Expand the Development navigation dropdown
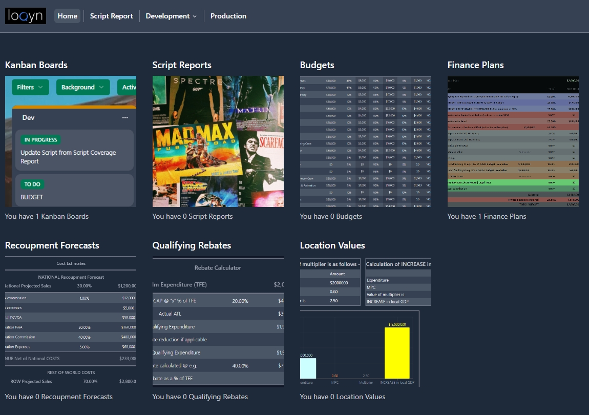The height and width of the screenshot is (415, 589). (171, 16)
